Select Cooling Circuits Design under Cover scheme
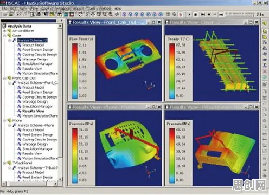The width and height of the screenshot is (269, 195). 40,54
